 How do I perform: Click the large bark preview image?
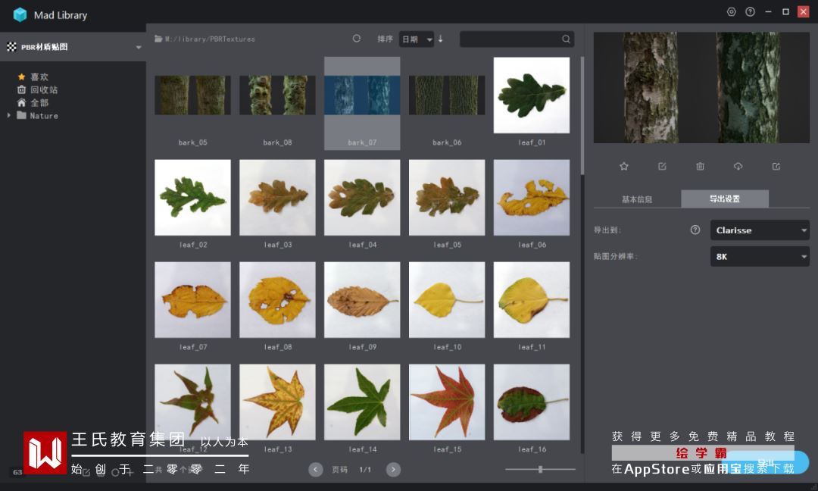701,88
